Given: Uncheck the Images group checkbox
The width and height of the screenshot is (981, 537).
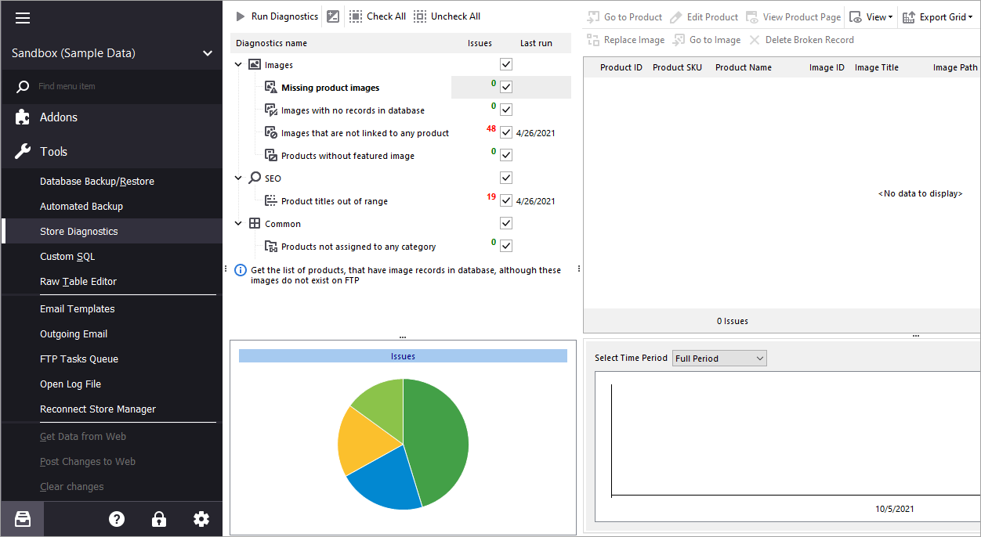Looking at the screenshot, I should click(x=505, y=64).
